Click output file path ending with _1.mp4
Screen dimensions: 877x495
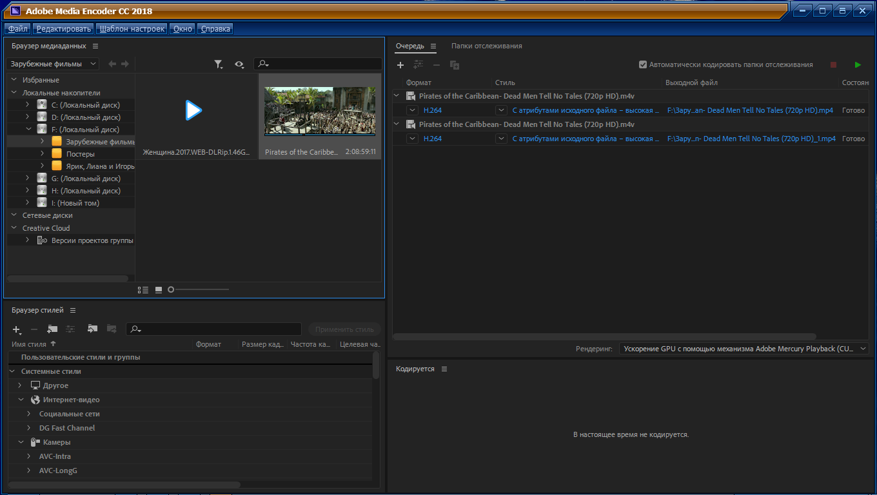coord(751,139)
